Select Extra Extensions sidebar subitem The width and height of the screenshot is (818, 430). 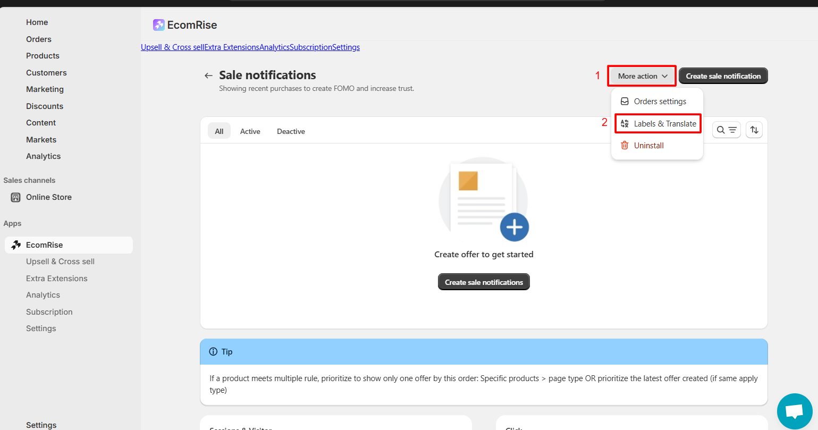pyautogui.click(x=56, y=279)
